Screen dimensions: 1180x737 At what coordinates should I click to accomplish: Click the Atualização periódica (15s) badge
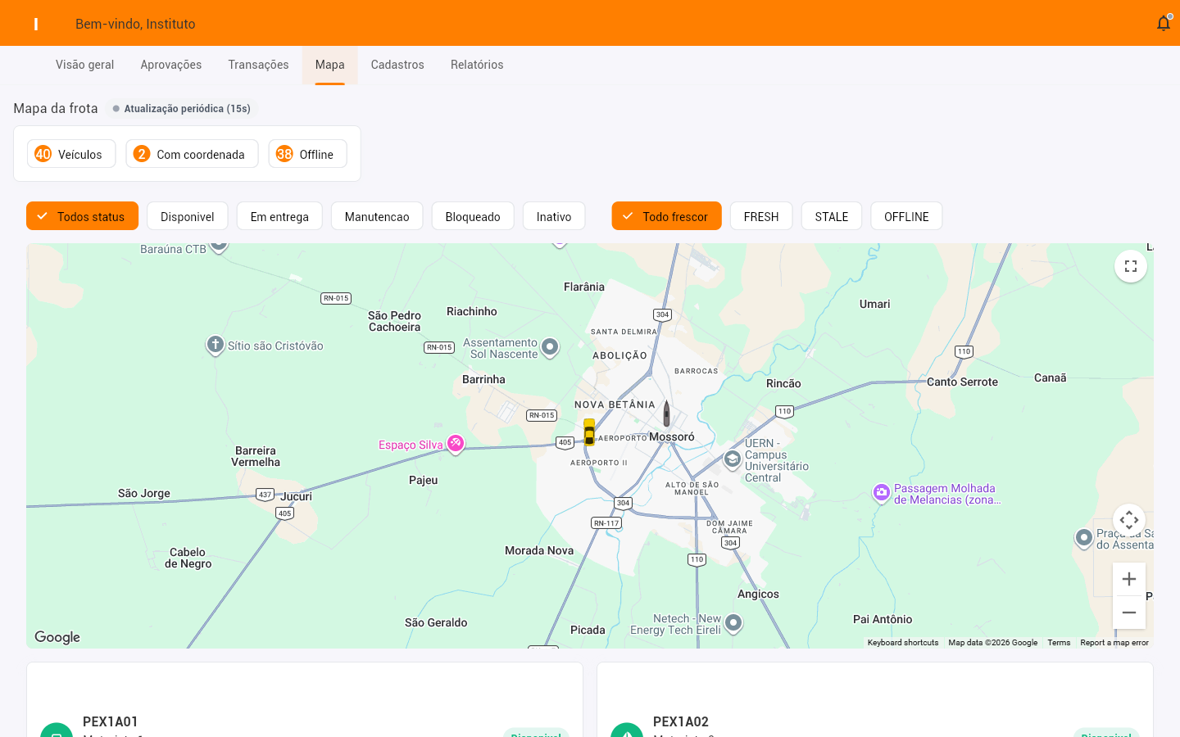click(182, 108)
